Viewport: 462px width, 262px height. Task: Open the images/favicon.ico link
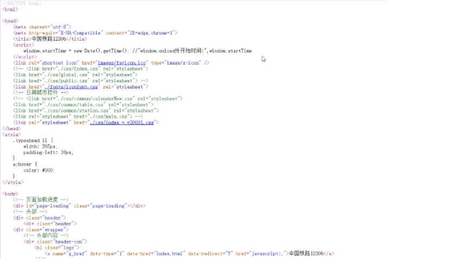122,63
